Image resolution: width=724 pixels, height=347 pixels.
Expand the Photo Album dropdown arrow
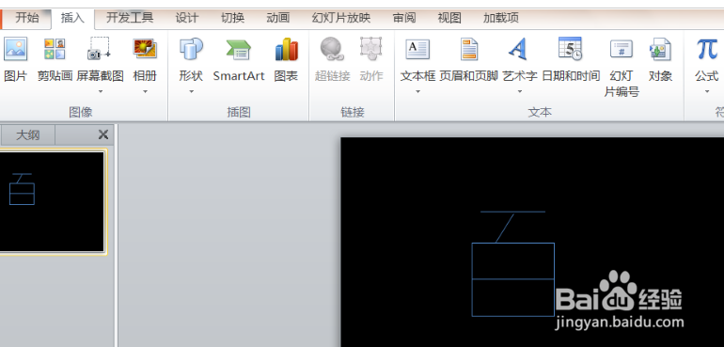pyautogui.click(x=145, y=91)
